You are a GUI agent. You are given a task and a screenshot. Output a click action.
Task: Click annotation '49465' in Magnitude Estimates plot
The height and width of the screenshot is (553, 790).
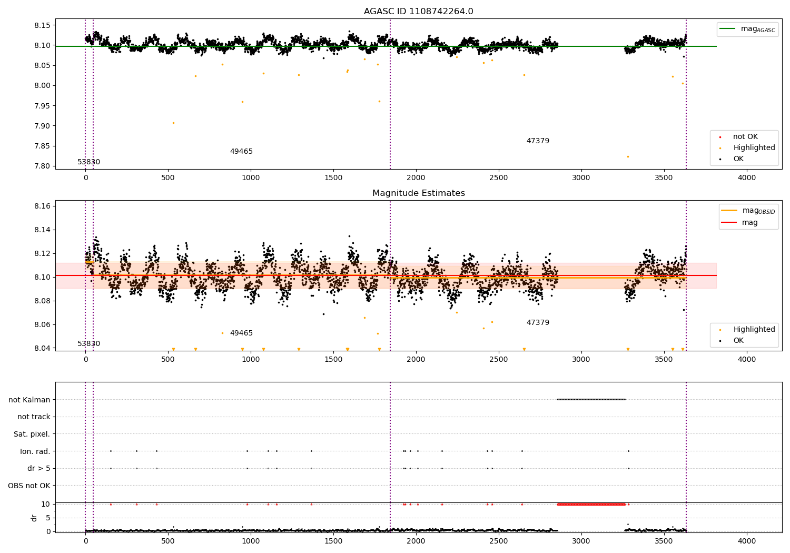[241, 333]
